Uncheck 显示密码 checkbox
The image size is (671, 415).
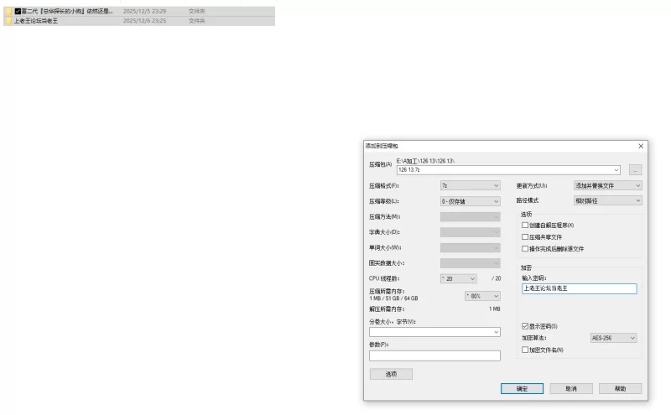coord(525,326)
